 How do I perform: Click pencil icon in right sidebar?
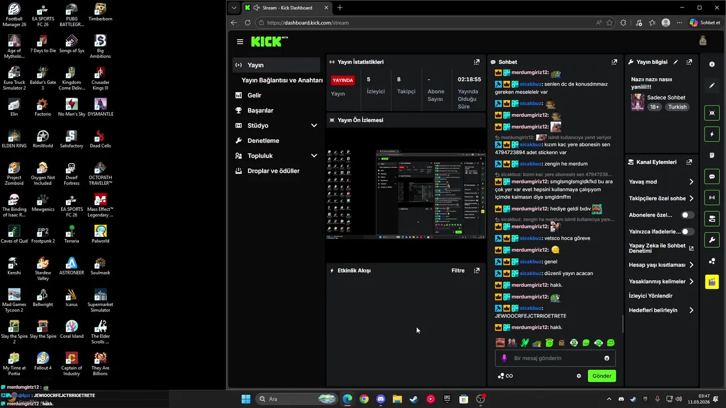(x=712, y=86)
